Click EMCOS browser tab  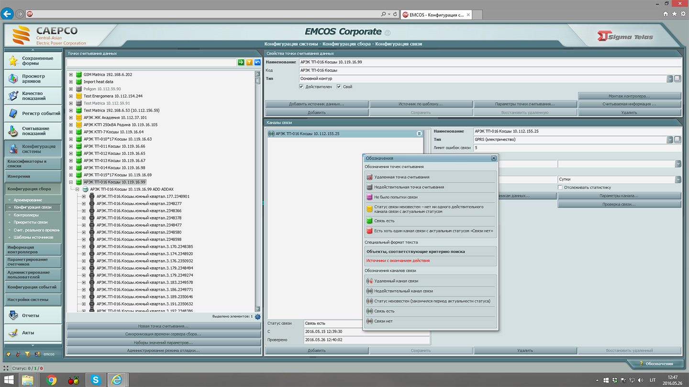[436, 15]
